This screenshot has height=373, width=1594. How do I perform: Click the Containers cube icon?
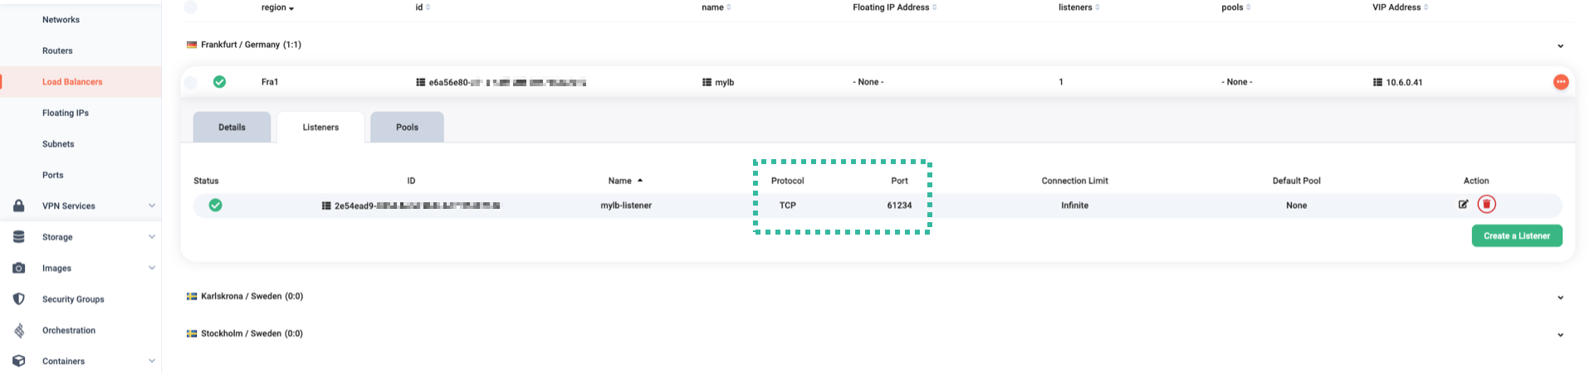(x=18, y=361)
